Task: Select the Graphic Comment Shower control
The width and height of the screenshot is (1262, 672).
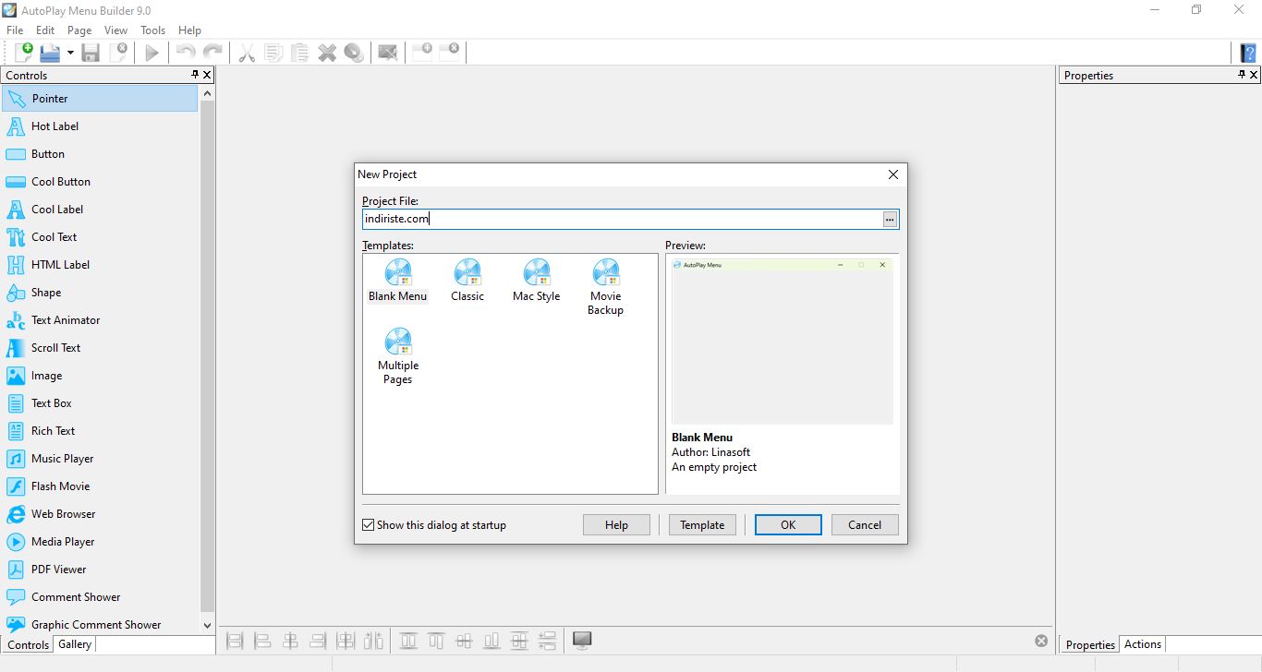Action: pos(100,625)
